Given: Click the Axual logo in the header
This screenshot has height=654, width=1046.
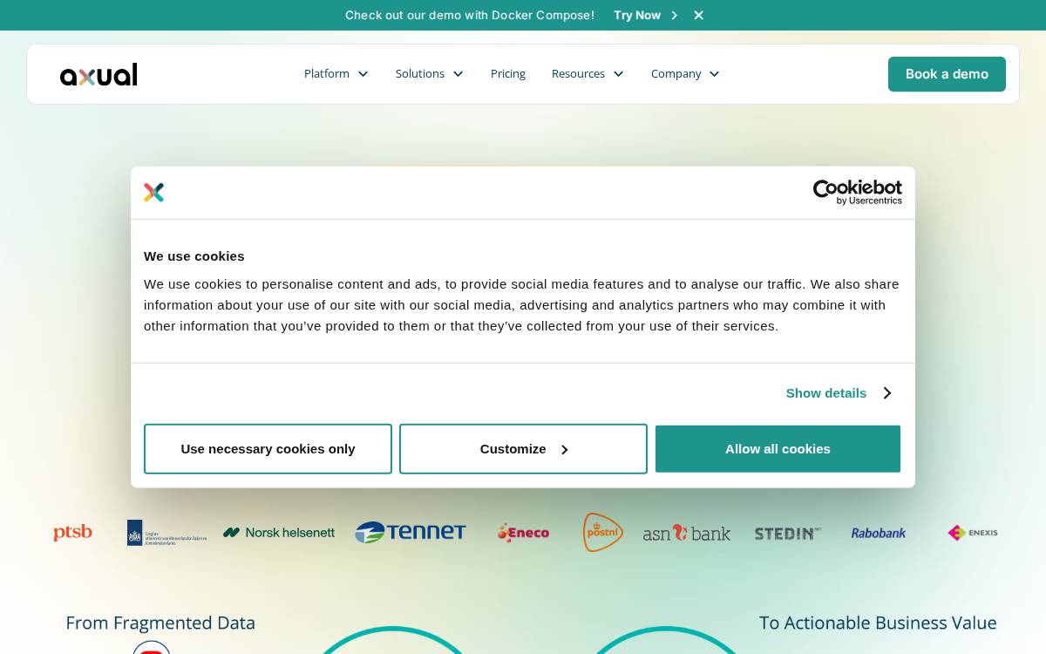Looking at the screenshot, I should click(98, 74).
